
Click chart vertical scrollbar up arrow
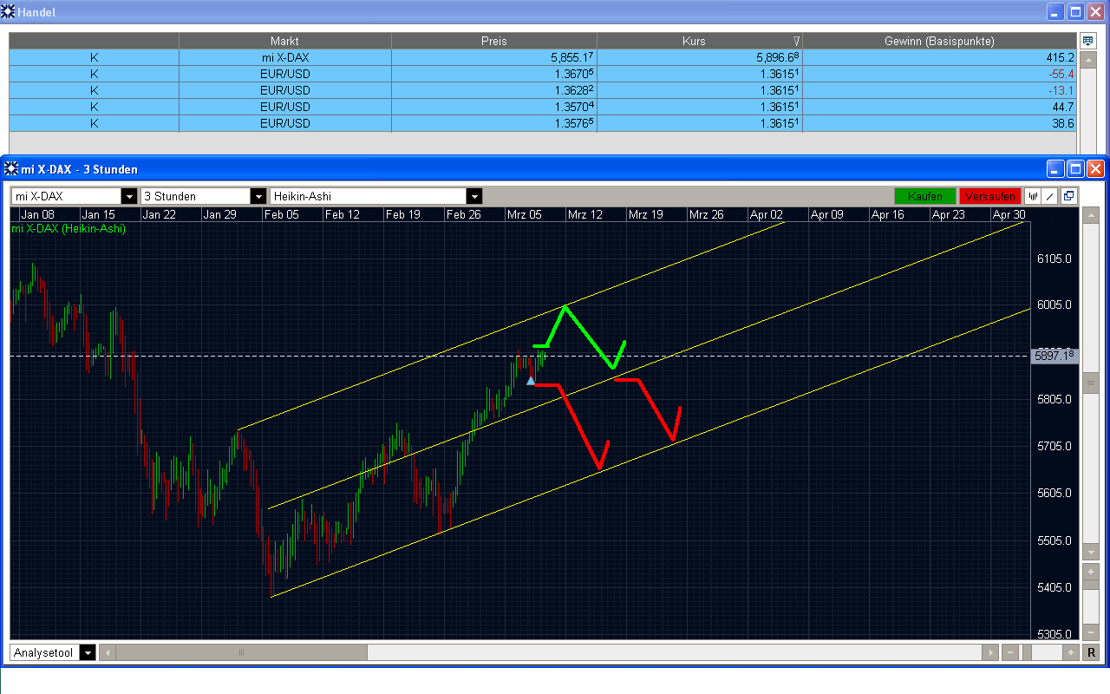tap(1091, 215)
